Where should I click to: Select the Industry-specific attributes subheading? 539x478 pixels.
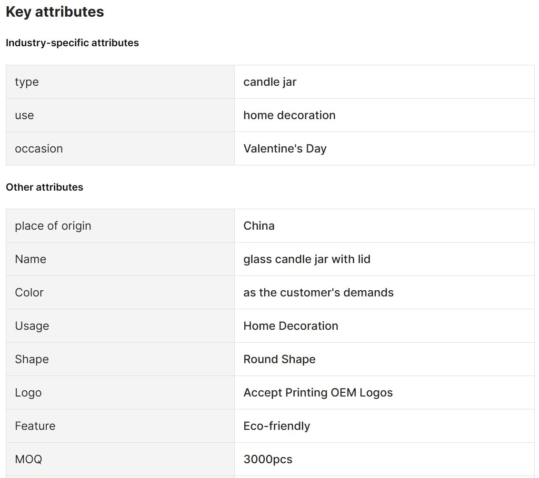[72, 43]
